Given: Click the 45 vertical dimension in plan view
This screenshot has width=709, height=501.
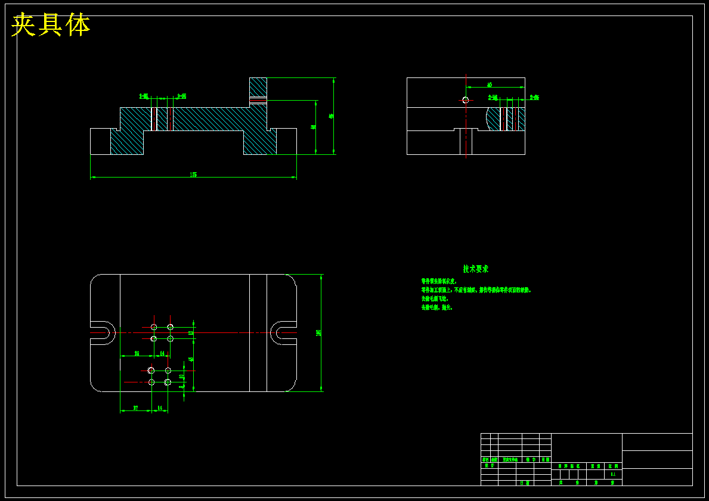Looking at the screenshot, I should click(191, 359).
